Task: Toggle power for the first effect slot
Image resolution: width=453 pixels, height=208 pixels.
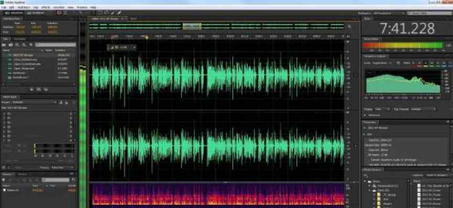Action: (x=9, y=113)
